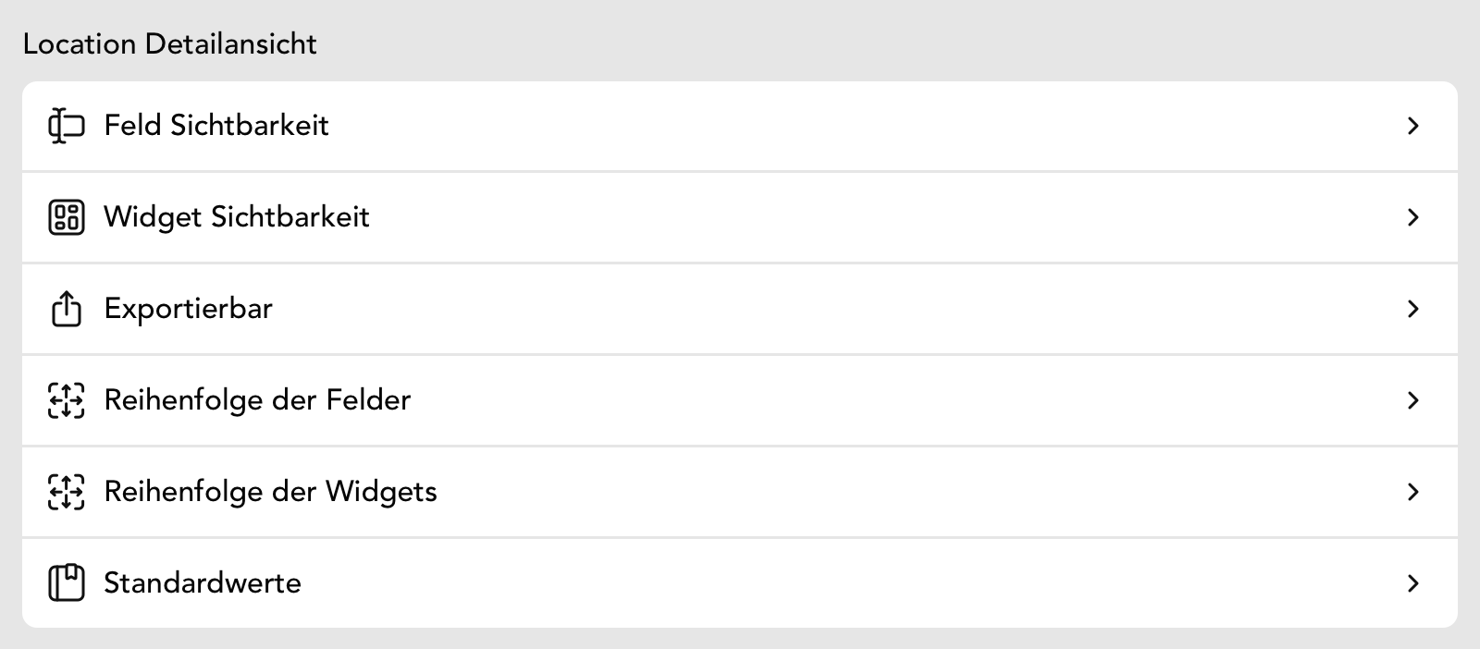Click the Widget Sichtbarkeit grid icon
The image size is (1480, 649).
coord(66,217)
